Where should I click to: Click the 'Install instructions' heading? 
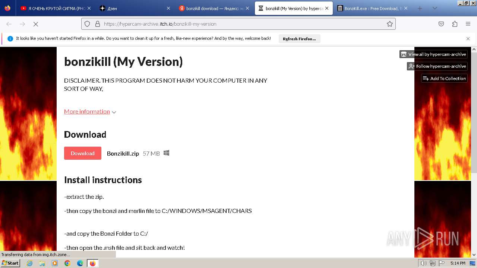[x=103, y=180]
